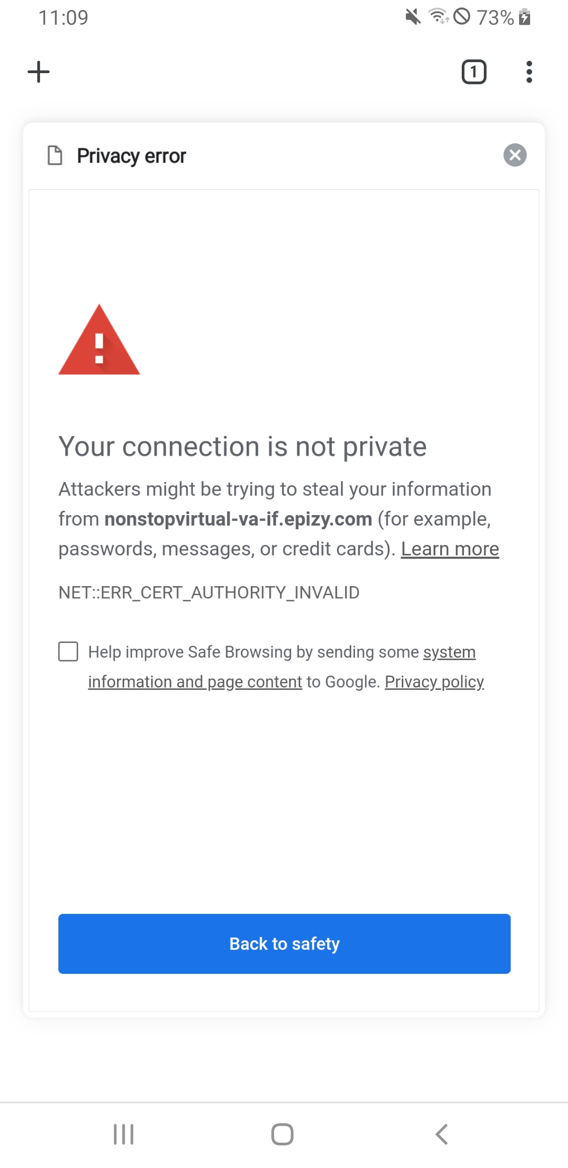This screenshot has width=568, height=1168.
Task: Tap the nonstopvirtual-va-if.epizy.com domain text
Action: 238,519
